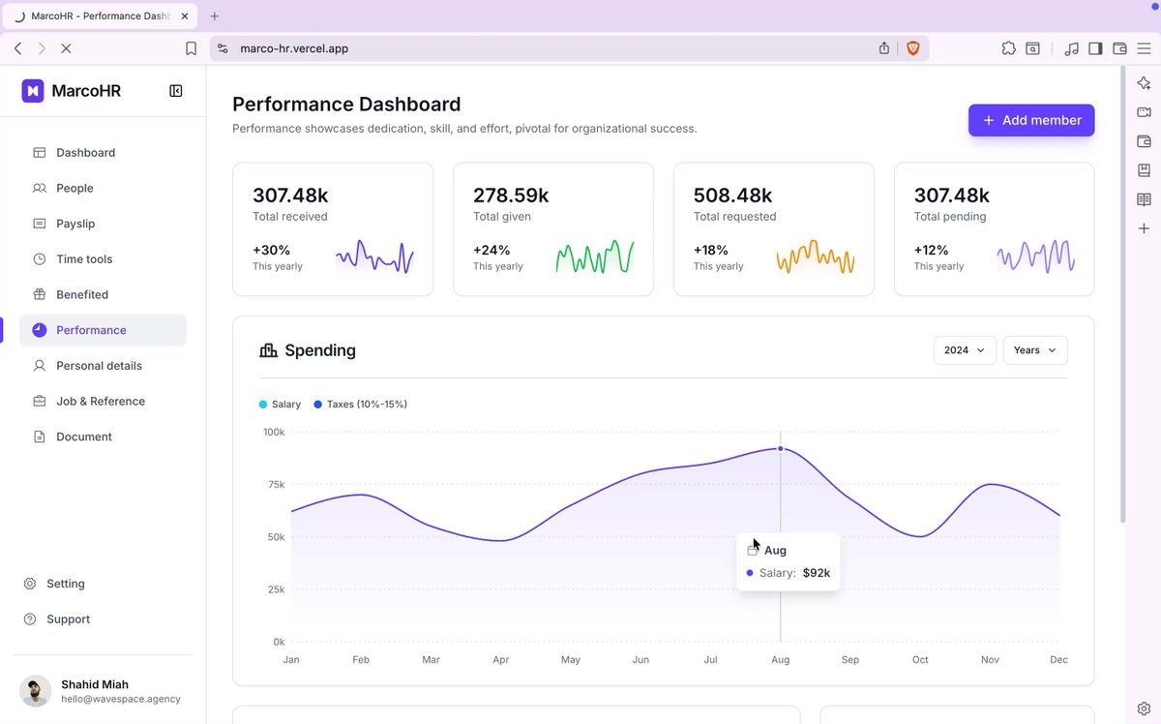Open browser sidebar settings gear
Screen dimensions: 1161x724
[x=1144, y=709]
